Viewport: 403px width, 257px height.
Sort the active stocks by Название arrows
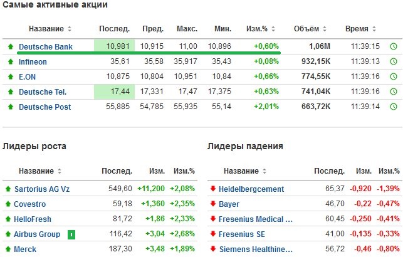[70, 29]
